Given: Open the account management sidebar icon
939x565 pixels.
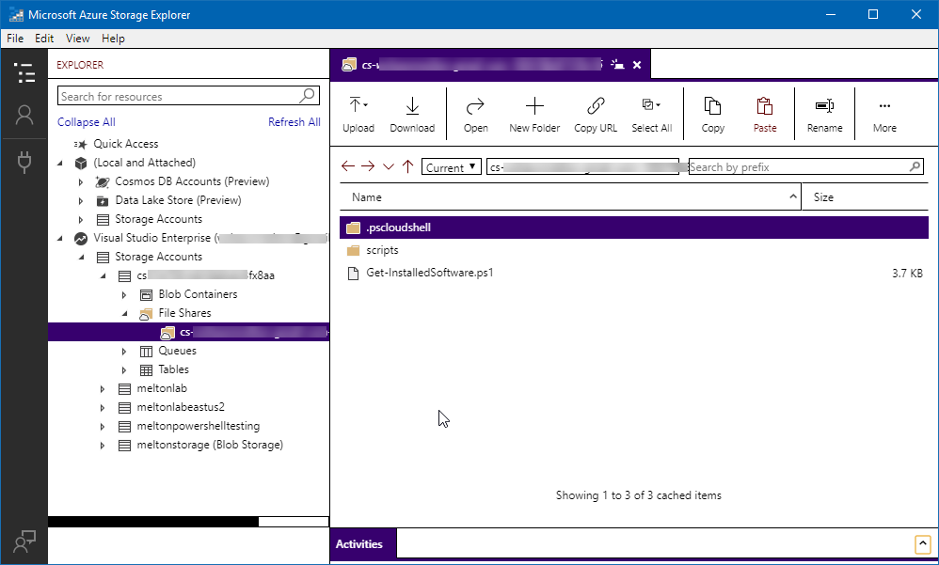Looking at the screenshot, I should click(x=24, y=115).
